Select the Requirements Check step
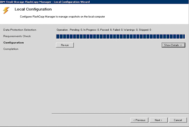Screen dimensions: 189x127 17,36
